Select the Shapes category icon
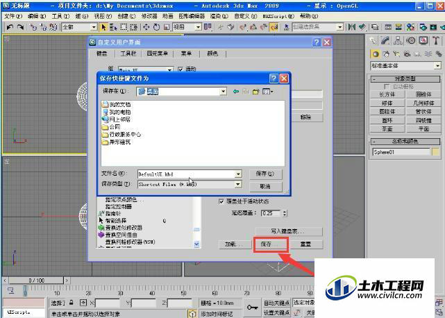Image resolution: width=445 pixels, height=318 pixels. point(386,54)
